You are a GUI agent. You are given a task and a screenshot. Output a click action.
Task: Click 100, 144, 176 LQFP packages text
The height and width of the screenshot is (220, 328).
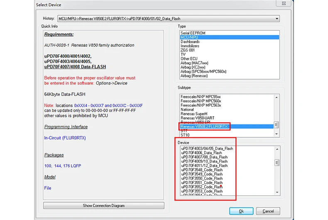pos(63,166)
